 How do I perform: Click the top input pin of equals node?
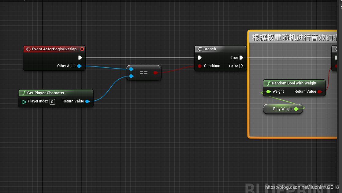(131, 69)
